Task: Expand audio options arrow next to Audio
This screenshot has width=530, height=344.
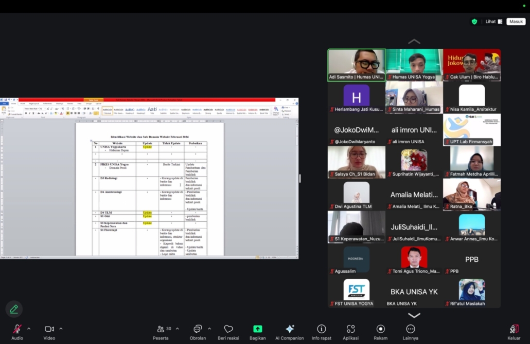Action: pyautogui.click(x=29, y=329)
